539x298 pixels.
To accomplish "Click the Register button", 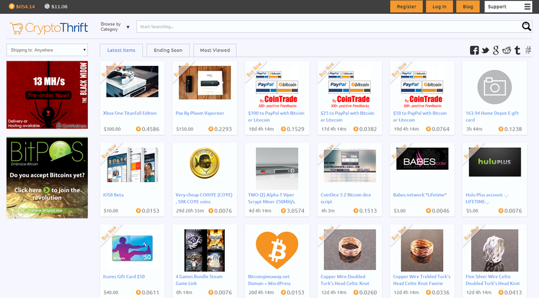I will tap(407, 6).
